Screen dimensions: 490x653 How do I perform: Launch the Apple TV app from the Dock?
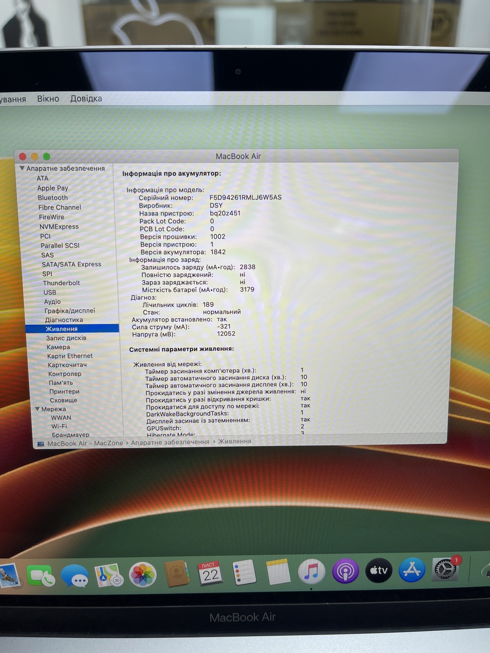click(x=379, y=570)
